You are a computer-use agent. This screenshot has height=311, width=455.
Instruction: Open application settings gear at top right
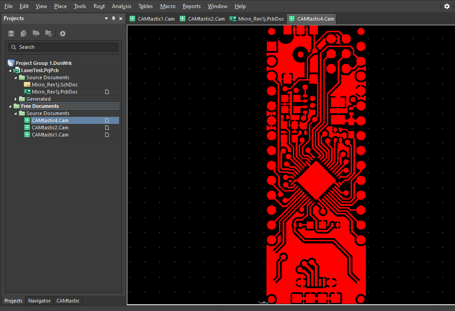coord(447,6)
